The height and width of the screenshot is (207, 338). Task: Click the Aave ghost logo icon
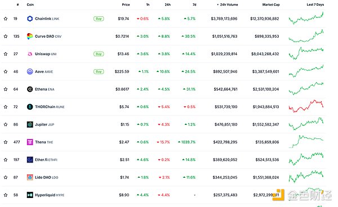point(30,71)
